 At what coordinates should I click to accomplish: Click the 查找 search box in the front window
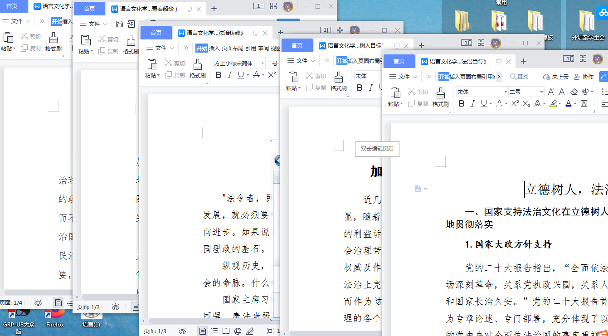coord(520,77)
